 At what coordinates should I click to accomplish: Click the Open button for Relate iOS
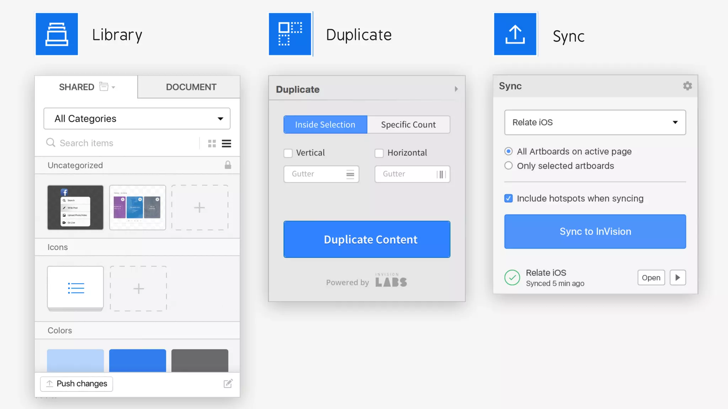point(651,278)
